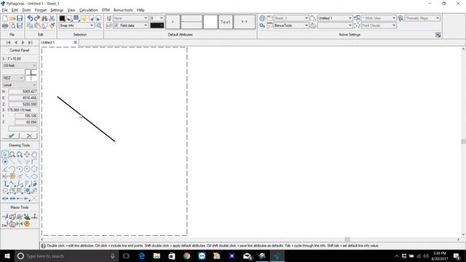Open the Bonus tools menu

[x=123, y=10]
